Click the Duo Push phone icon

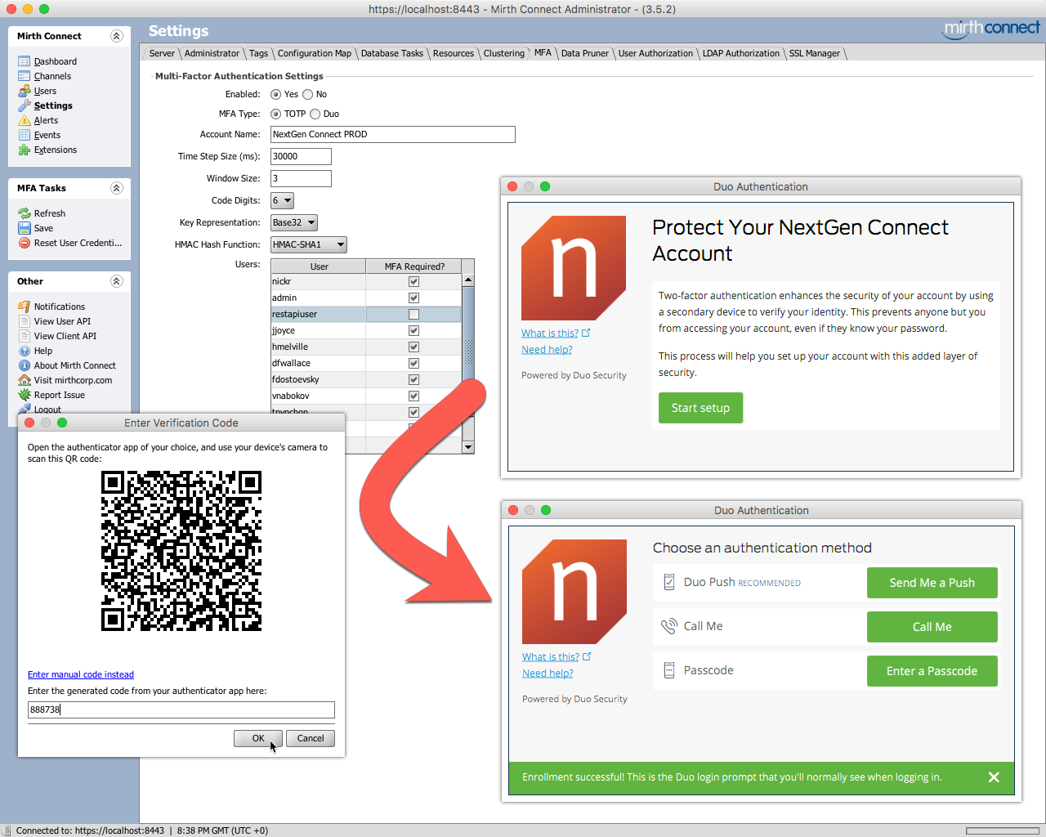669,582
